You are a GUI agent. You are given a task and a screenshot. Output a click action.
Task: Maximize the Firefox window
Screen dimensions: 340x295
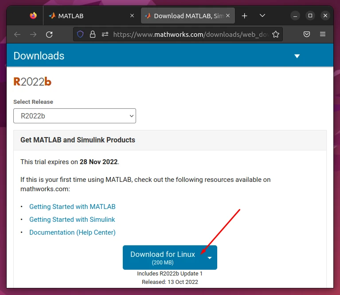click(x=310, y=16)
